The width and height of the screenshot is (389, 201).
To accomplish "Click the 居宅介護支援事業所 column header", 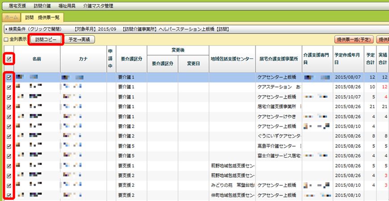I will click(x=278, y=59).
